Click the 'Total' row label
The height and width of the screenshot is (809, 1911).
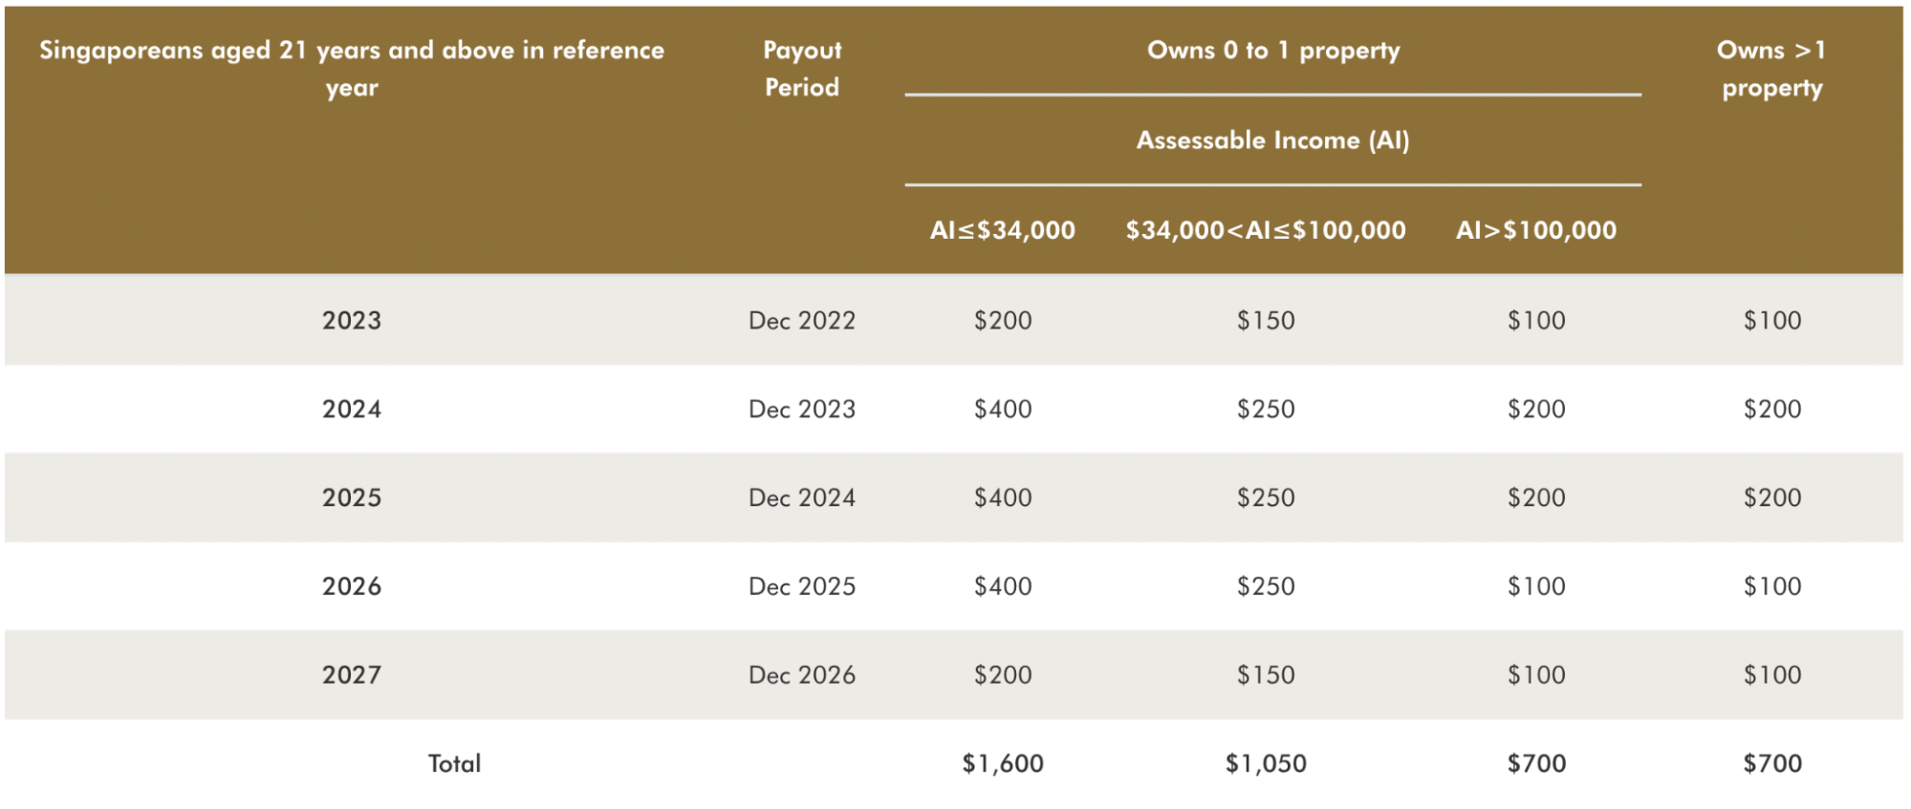coord(454,763)
